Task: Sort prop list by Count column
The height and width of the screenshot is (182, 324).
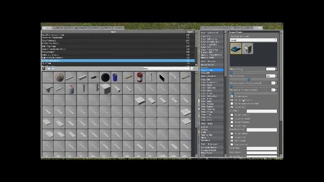Action: coord(190,32)
